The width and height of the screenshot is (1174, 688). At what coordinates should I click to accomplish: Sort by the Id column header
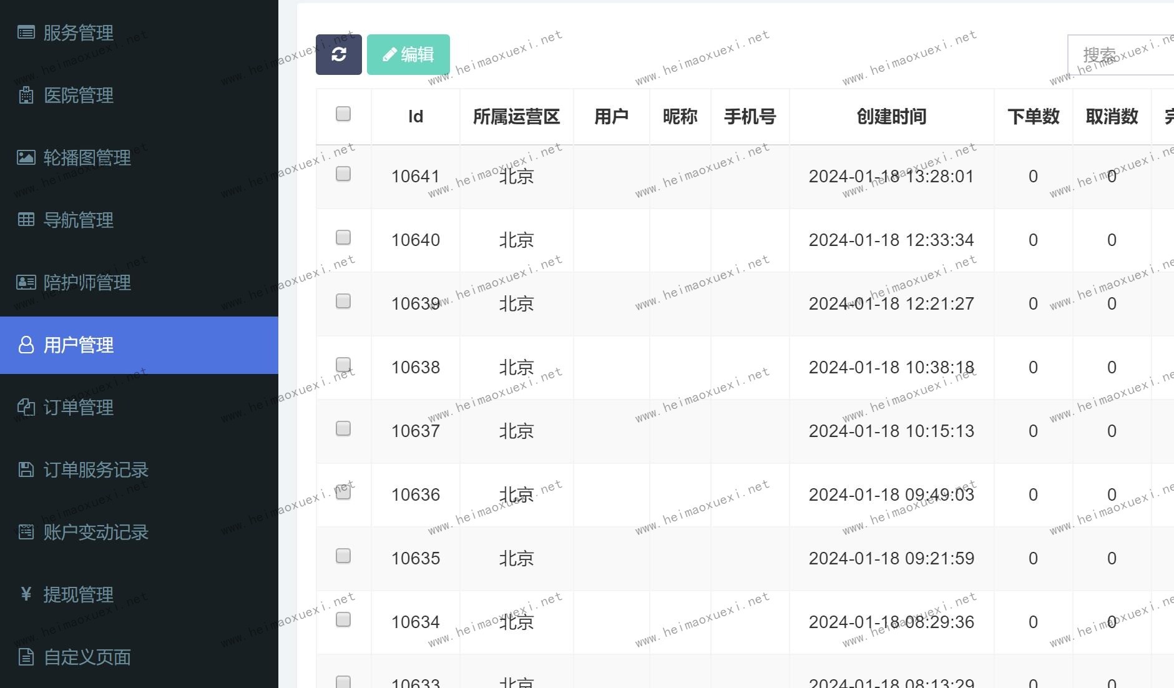[415, 117]
